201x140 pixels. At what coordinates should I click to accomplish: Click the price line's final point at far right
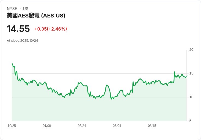pos(186,76)
